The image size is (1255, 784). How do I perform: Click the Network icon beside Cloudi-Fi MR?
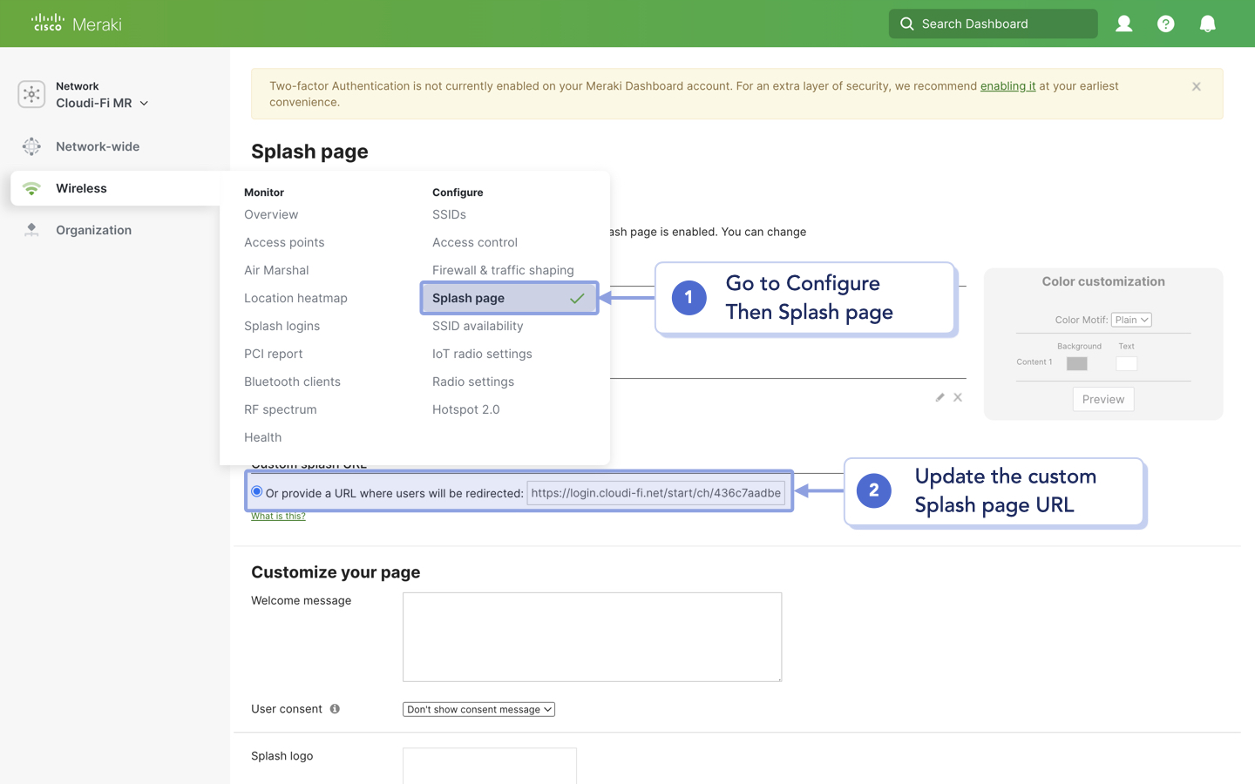pos(31,94)
